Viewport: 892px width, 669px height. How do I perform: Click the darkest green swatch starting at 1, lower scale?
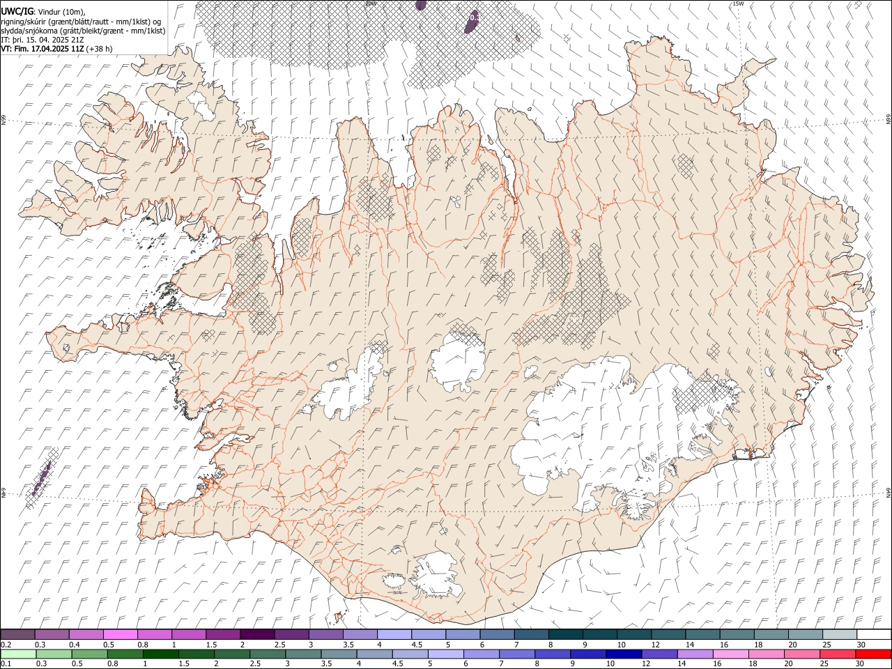[x=161, y=654]
